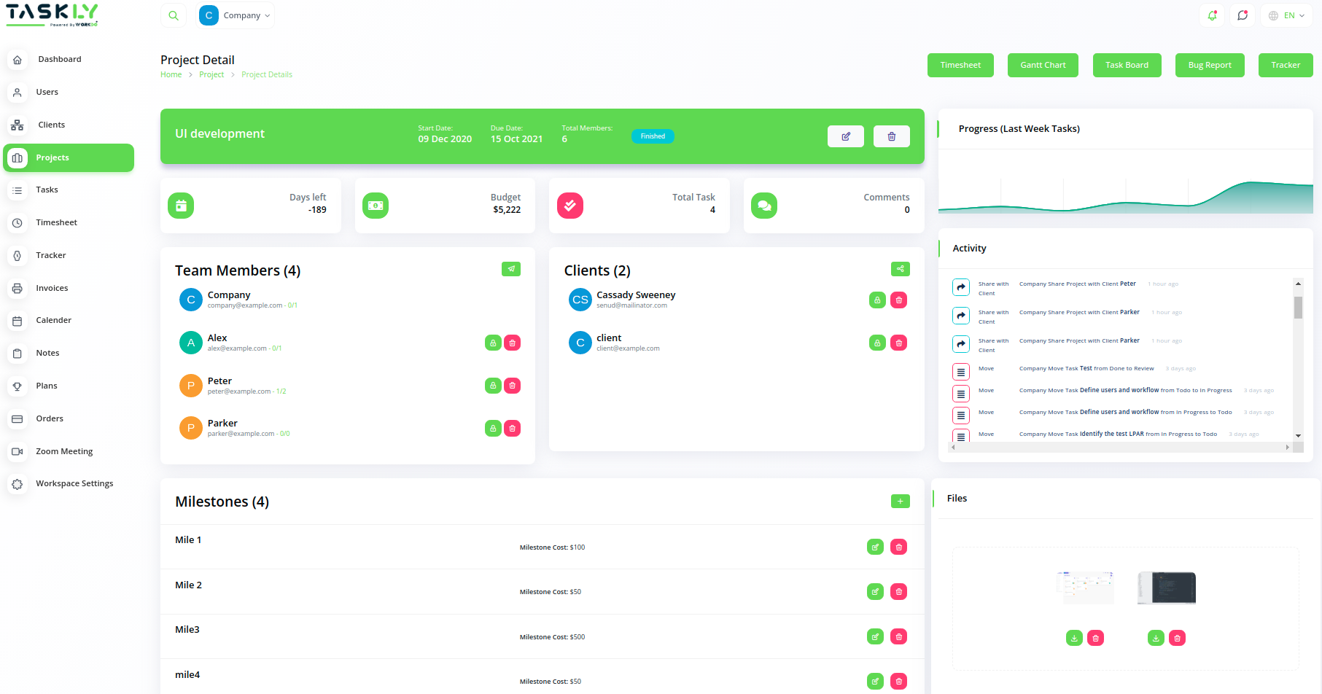Click the search magnifier icon
Screen dimensions: 1322x694
[x=173, y=15]
